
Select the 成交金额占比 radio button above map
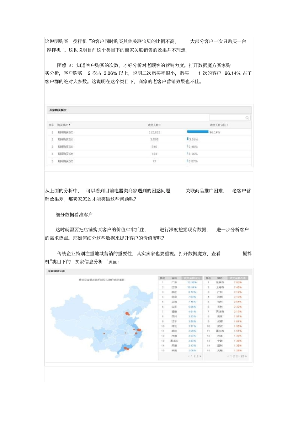tap(80, 280)
